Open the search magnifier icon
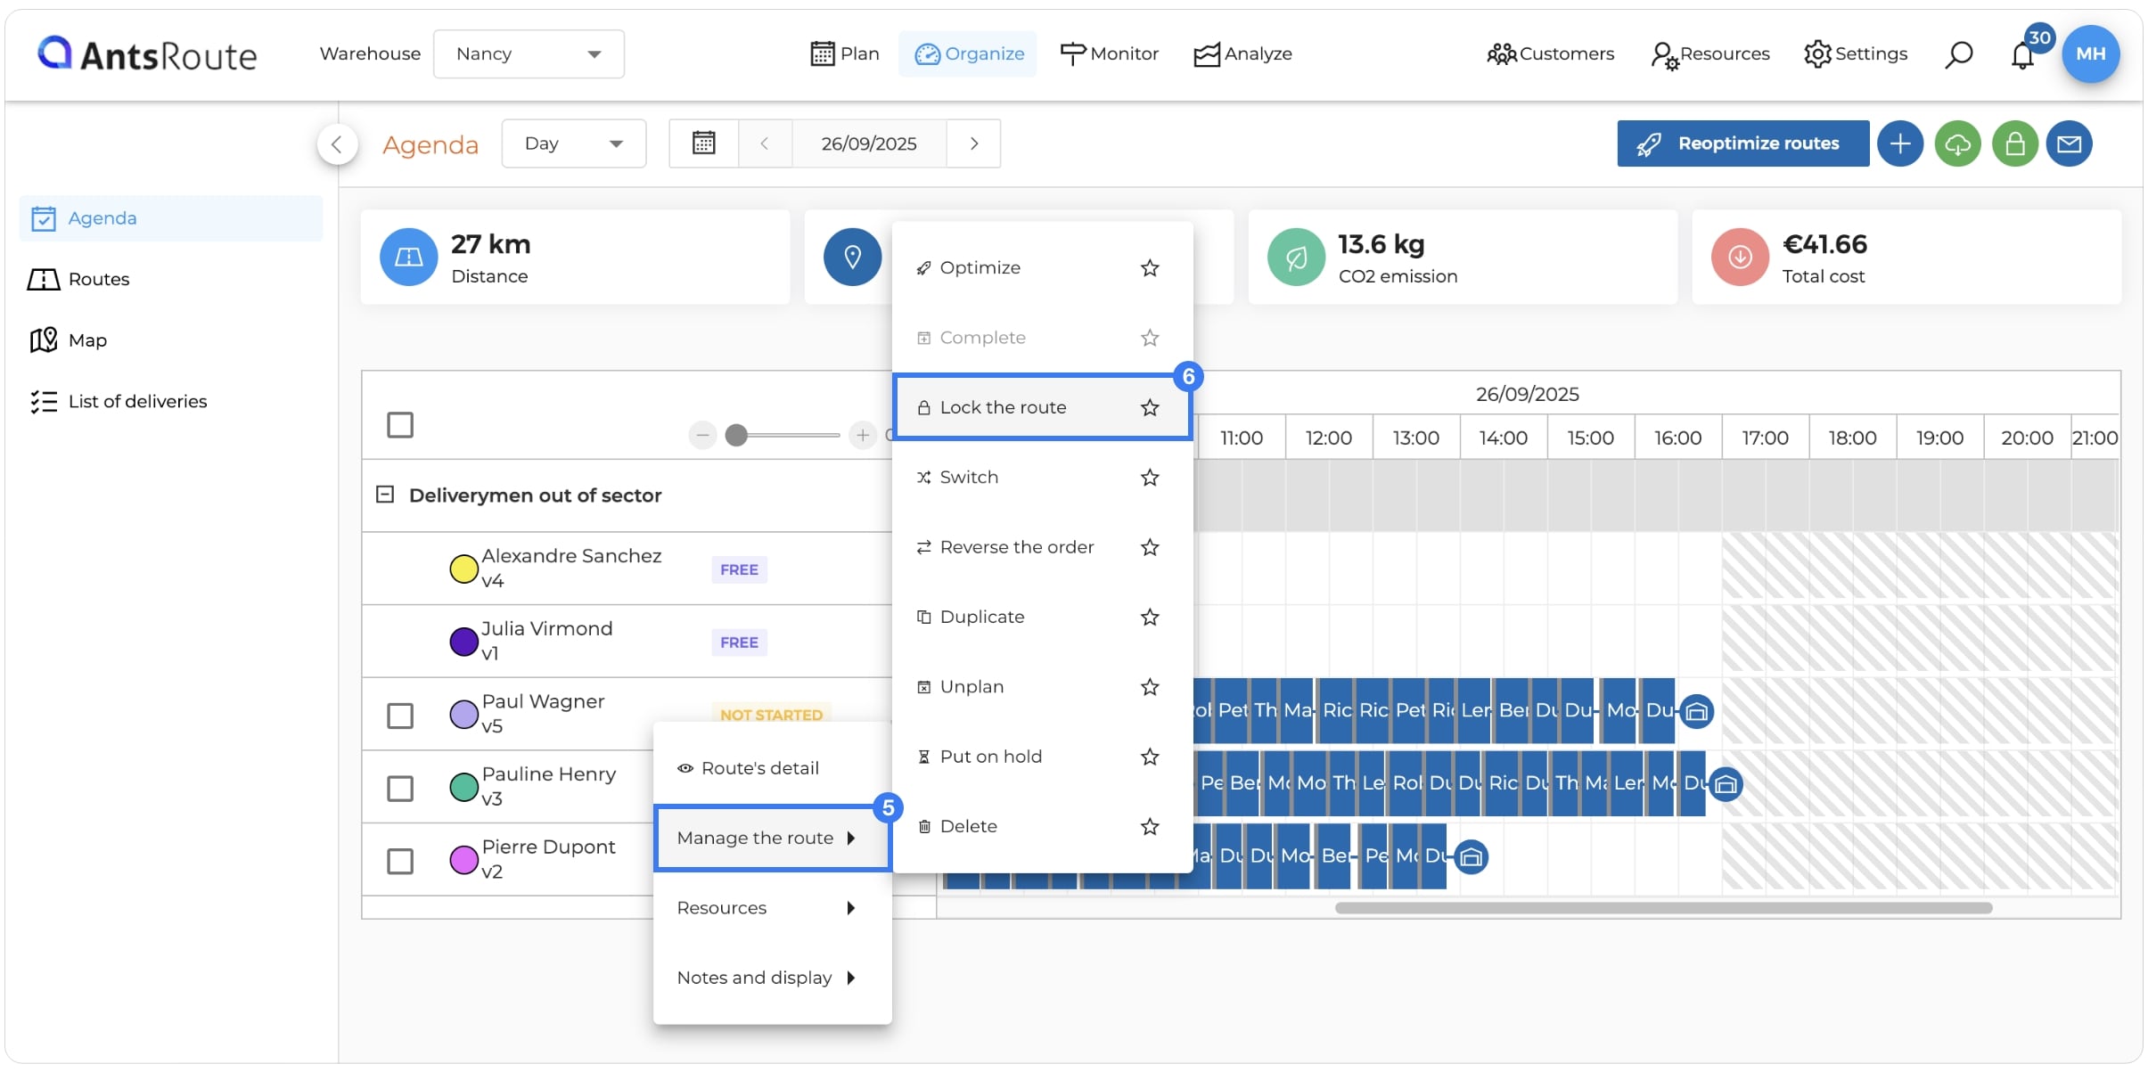This screenshot has height=1072, width=2148. (1958, 54)
